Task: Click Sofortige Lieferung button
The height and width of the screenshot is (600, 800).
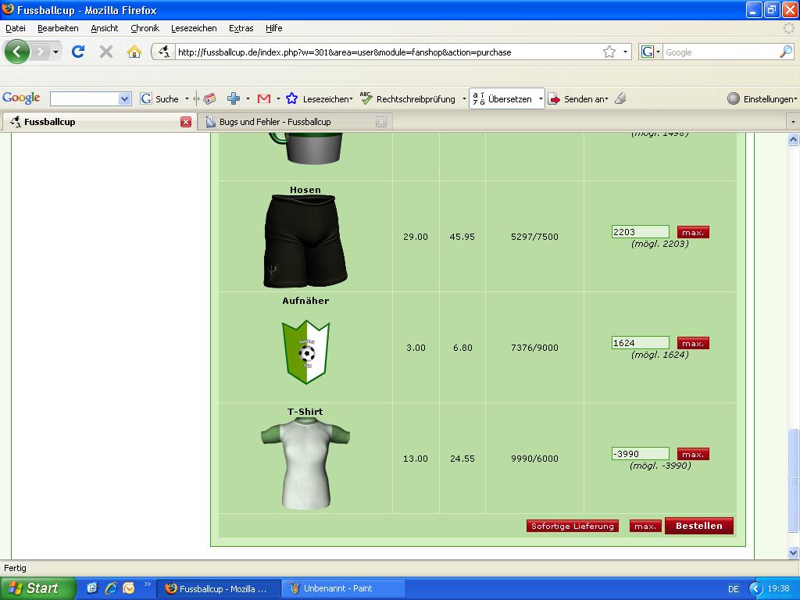Action: click(x=572, y=527)
